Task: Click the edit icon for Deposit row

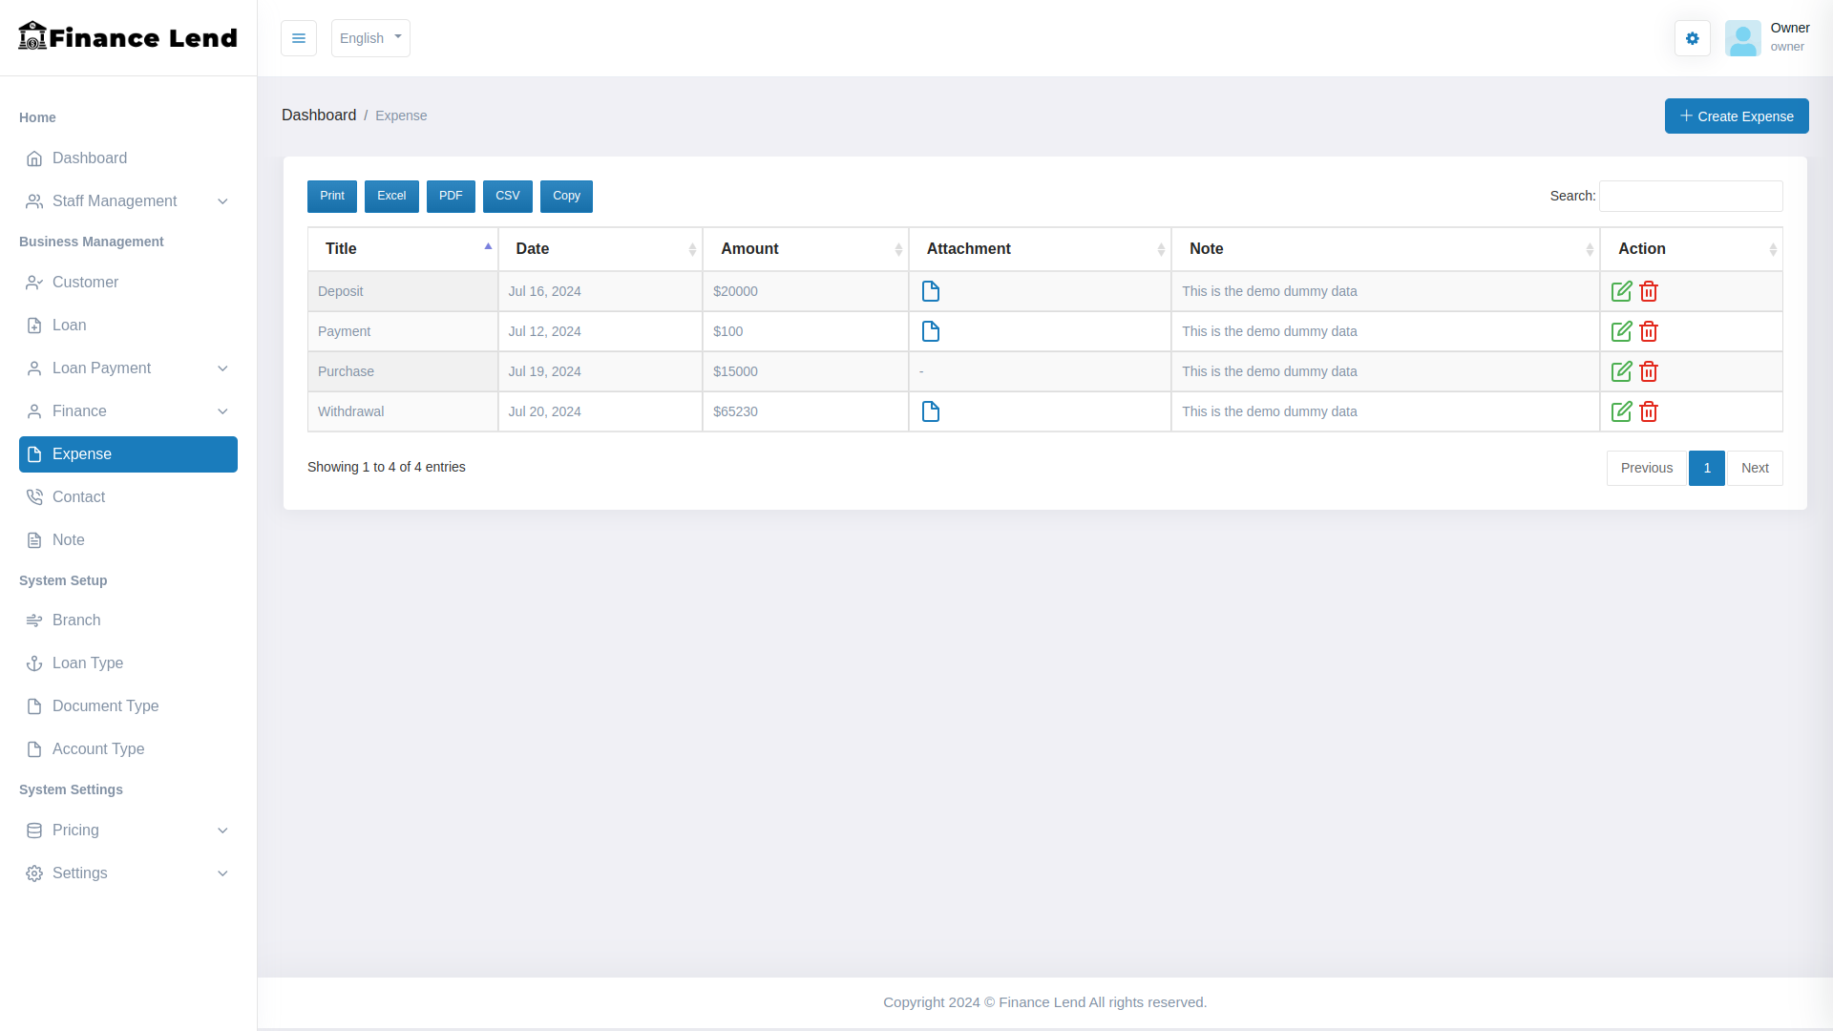Action: pos(1621,291)
